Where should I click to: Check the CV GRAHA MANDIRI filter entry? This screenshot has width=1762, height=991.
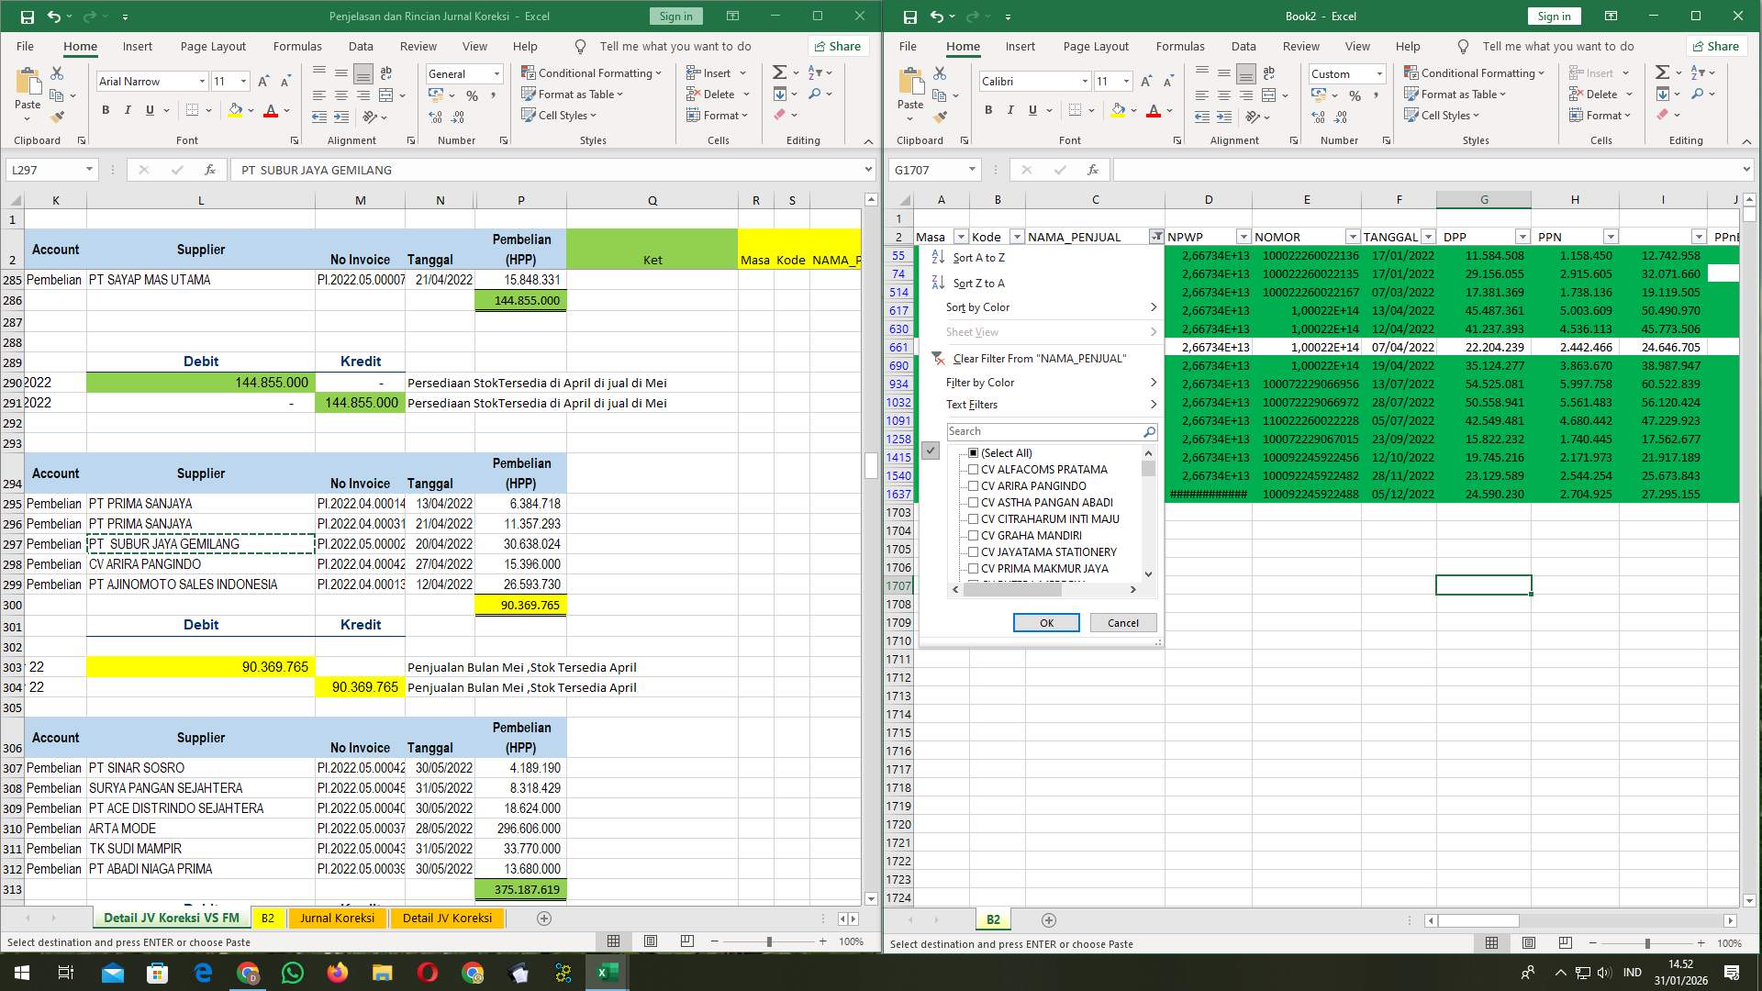tap(973, 535)
